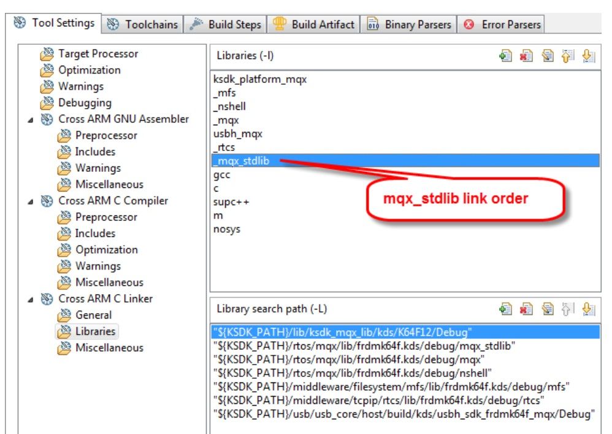Select library supc++
This screenshot has width=612, height=434.
point(405,202)
